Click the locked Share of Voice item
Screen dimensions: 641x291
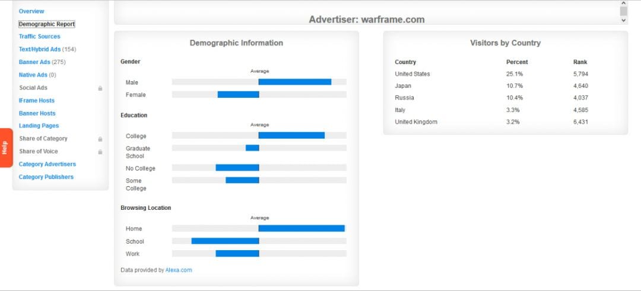tap(39, 151)
